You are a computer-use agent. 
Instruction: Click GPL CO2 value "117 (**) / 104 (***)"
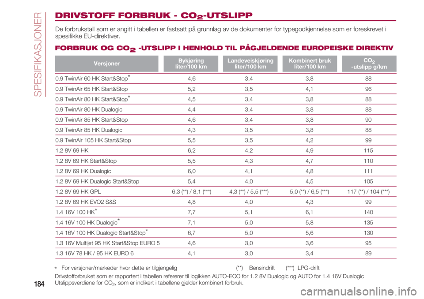(x=368, y=192)
